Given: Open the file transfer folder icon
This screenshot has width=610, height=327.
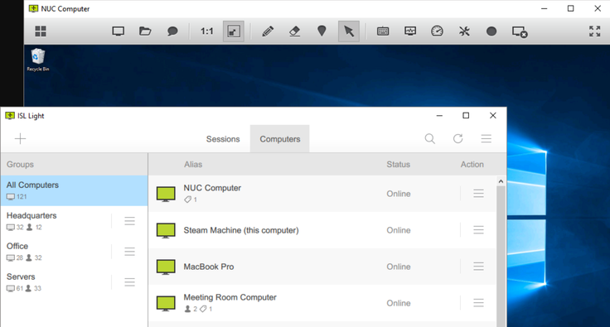Looking at the screenshot, I should (x=145, y=31).
